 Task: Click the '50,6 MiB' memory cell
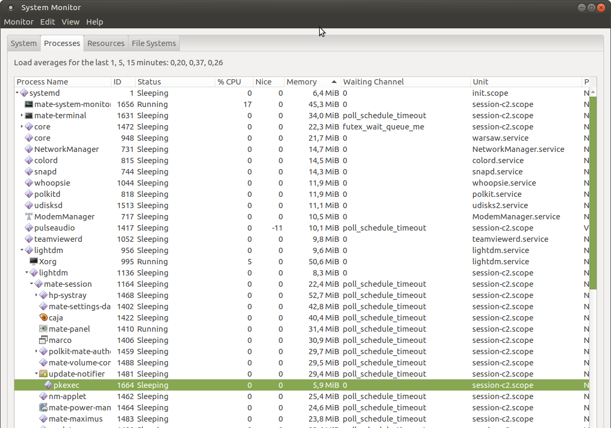click(324, 262)
